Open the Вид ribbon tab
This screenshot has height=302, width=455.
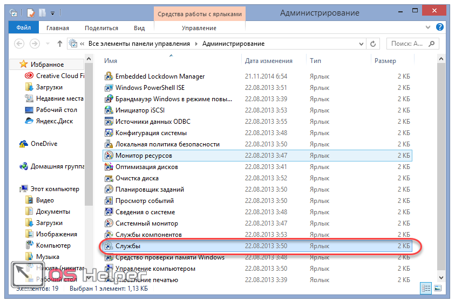tap(139, 28)
